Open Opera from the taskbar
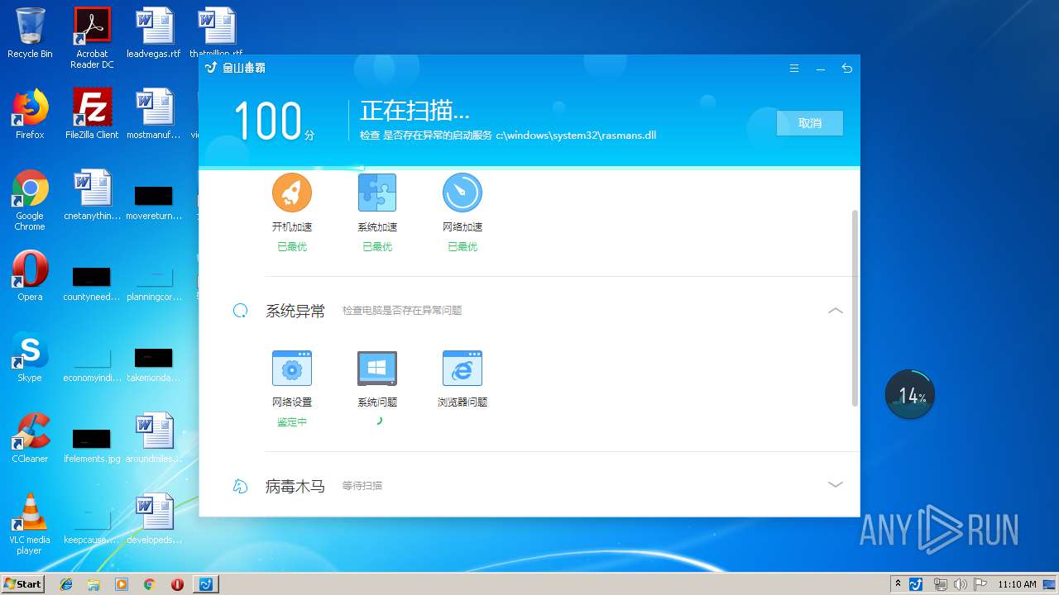The image size is (1059, 595). (x=177, y=584)
